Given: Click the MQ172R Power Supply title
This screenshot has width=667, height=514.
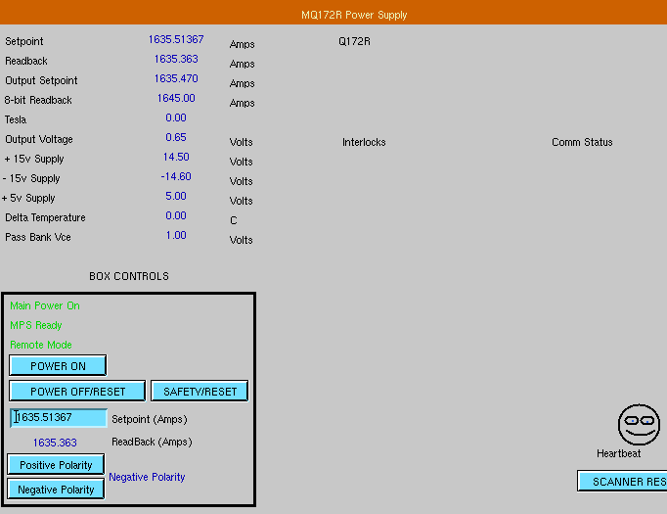Looking at the screenshot, I should click(x=354, y=15).
